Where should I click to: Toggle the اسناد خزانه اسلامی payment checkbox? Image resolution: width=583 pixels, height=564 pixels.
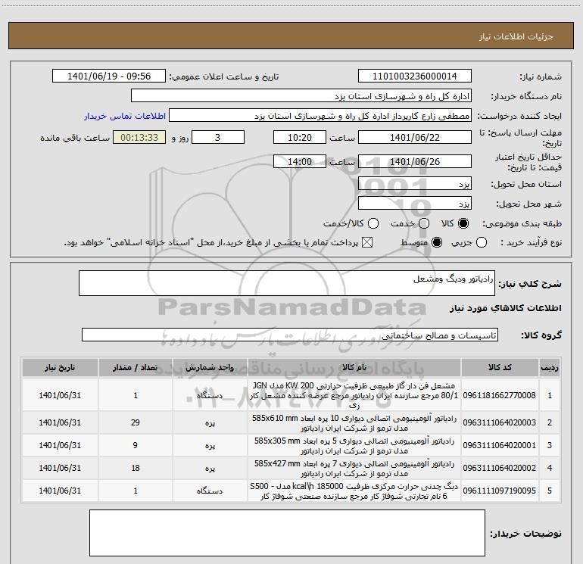367,243
